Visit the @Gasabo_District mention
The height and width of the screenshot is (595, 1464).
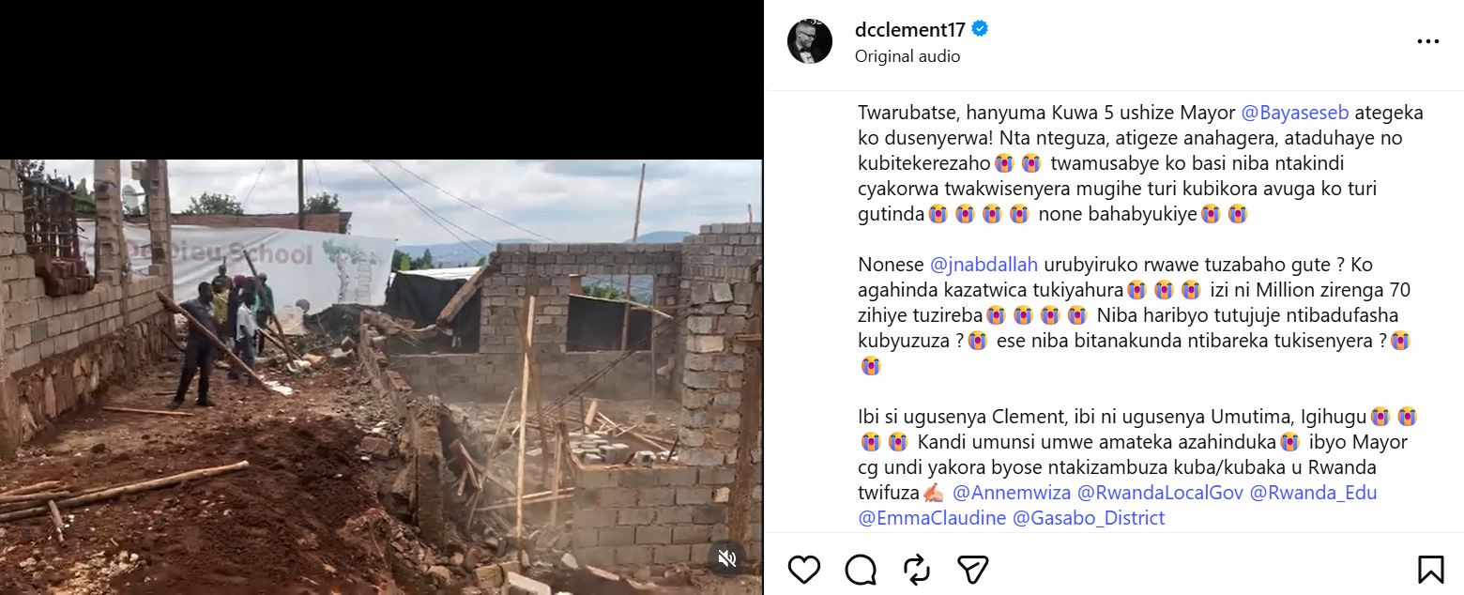1089,518
